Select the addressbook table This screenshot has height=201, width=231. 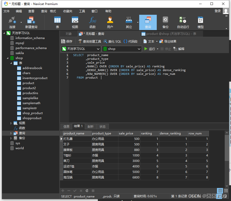pos(32,68)
